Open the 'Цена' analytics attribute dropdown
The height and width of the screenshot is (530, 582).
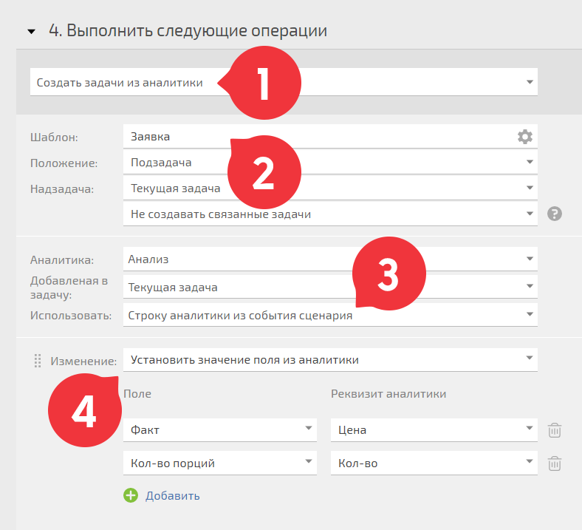click(434, 430)
